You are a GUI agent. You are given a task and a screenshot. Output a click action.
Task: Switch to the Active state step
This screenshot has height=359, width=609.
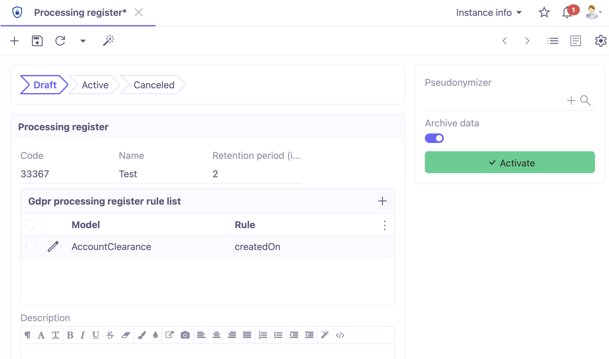tap(95, 85)
